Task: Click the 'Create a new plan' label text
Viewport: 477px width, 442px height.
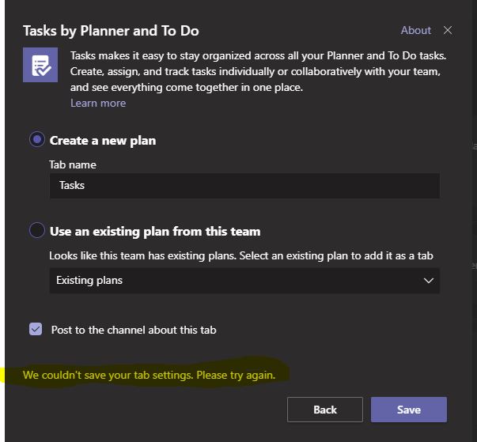Action: 103,140
